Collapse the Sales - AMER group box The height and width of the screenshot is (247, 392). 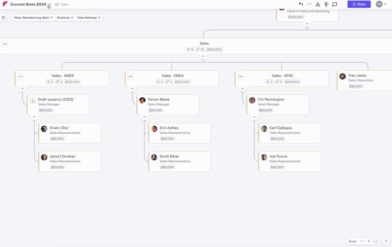coord(21,76)
